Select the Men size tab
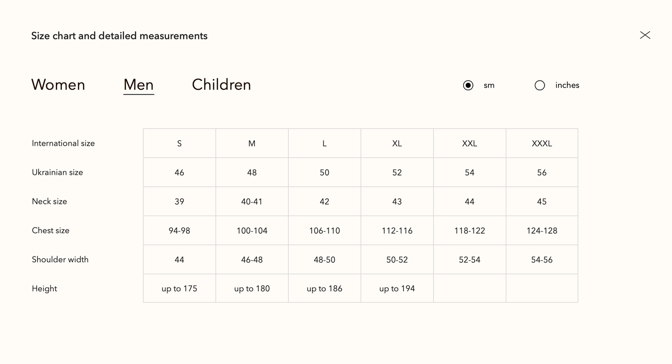 click(139, 85)
